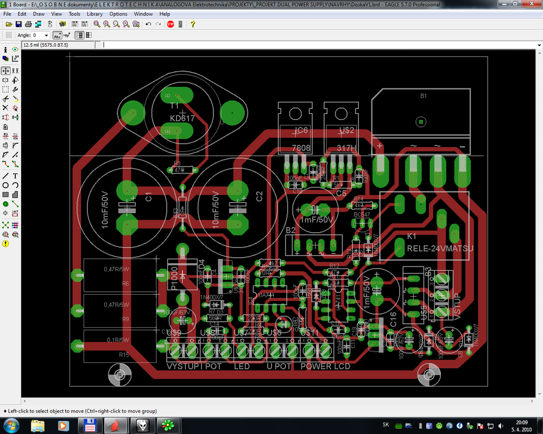Click the CAM processor icon
This screenshot has height=434, width=543.
(38, 24)
